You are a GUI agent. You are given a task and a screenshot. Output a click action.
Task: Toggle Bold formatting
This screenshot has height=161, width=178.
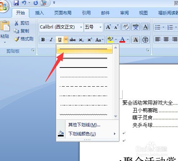43,40
